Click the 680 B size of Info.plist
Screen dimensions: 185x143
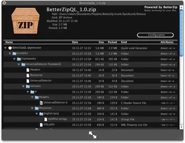pos(100,125)
